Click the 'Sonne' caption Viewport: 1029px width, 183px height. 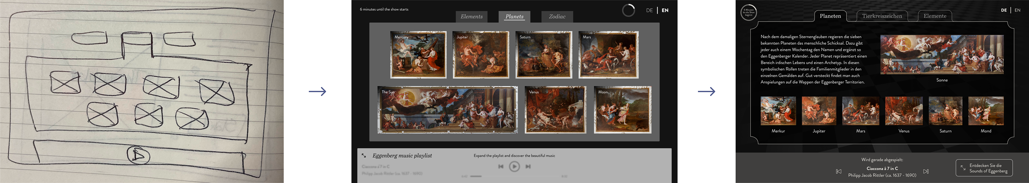pos(942,80)
